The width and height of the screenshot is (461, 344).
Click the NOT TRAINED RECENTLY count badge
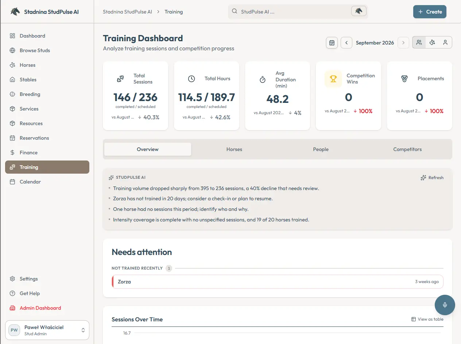168,268
